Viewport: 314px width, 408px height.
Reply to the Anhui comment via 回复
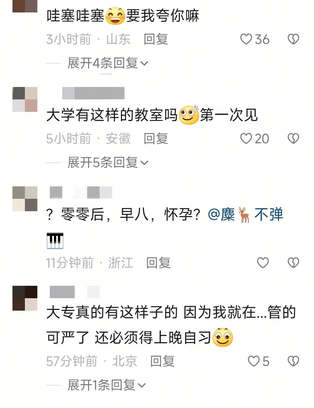[156, 138]
